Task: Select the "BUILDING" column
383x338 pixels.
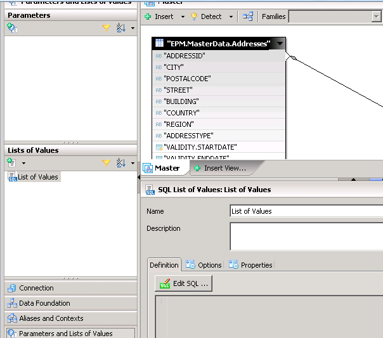Action: 219,101
